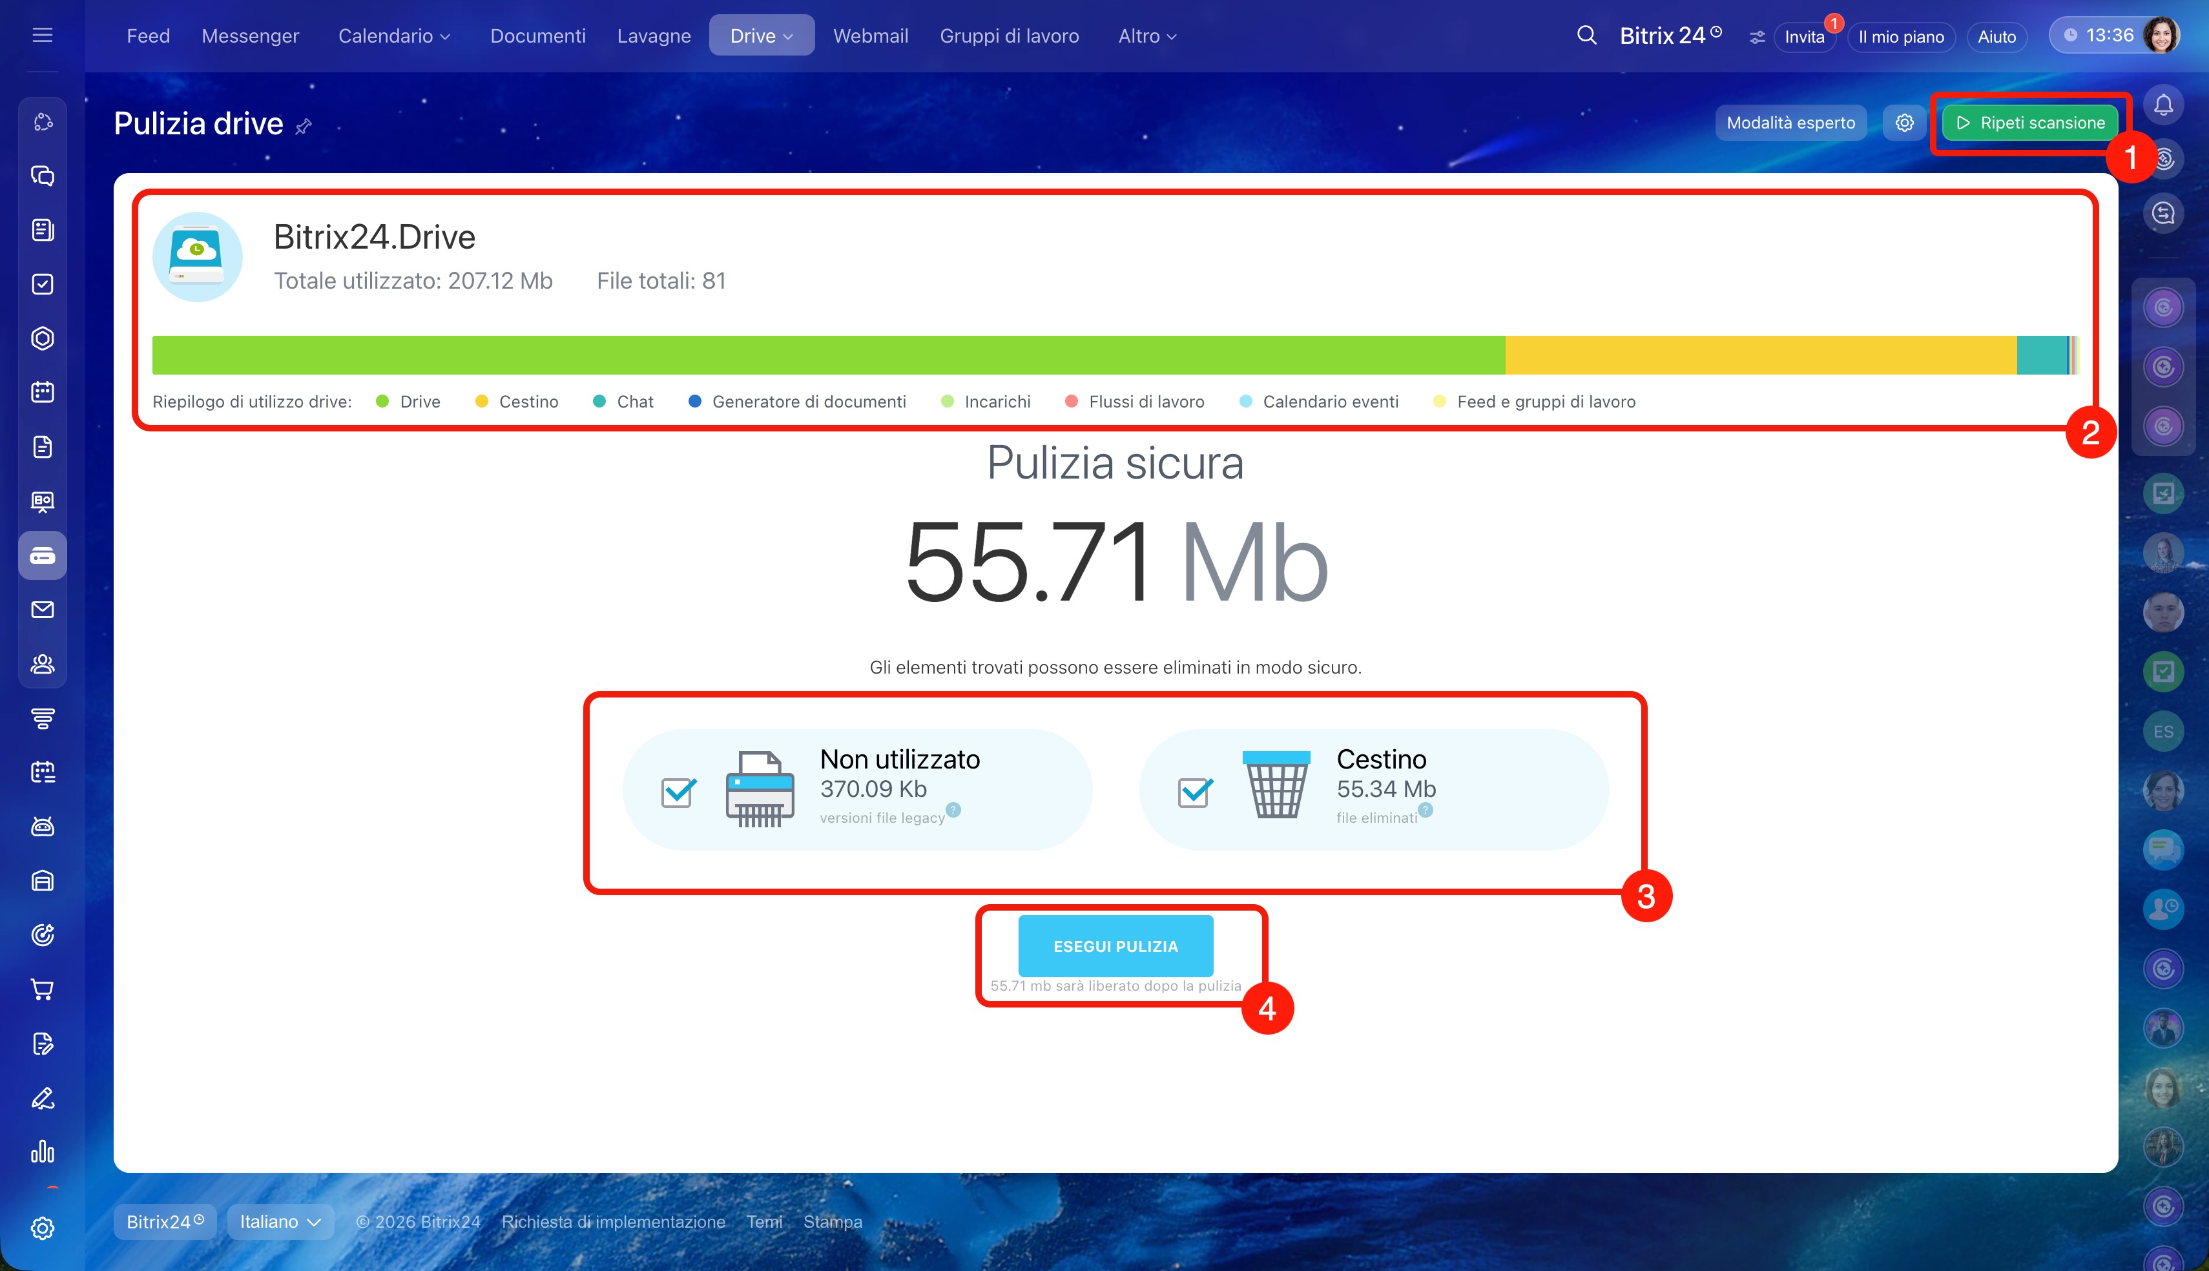2209x1271 pixels.
Task: Expand the Calendario dropdown menu
Action: [395, 36]
